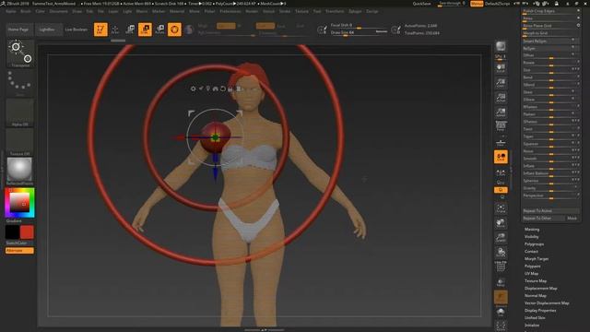Select the Rotate mode icon

click(x=159, y=30)
